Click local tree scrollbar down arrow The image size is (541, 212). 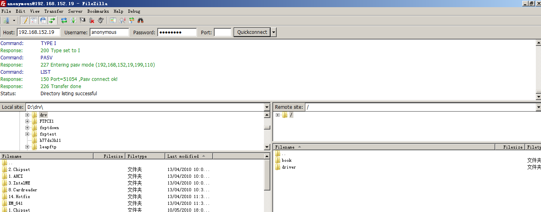click(267, 147)
